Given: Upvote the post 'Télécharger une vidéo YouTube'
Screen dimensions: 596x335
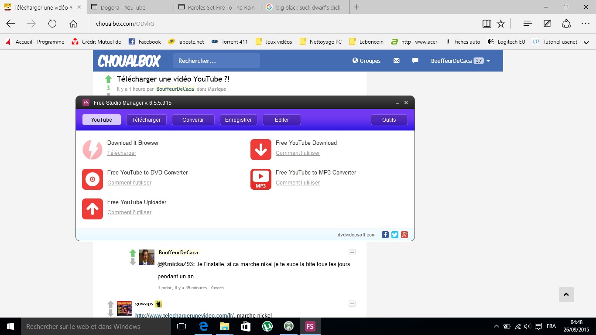Looking at the screenshot, I should [109, 79].
